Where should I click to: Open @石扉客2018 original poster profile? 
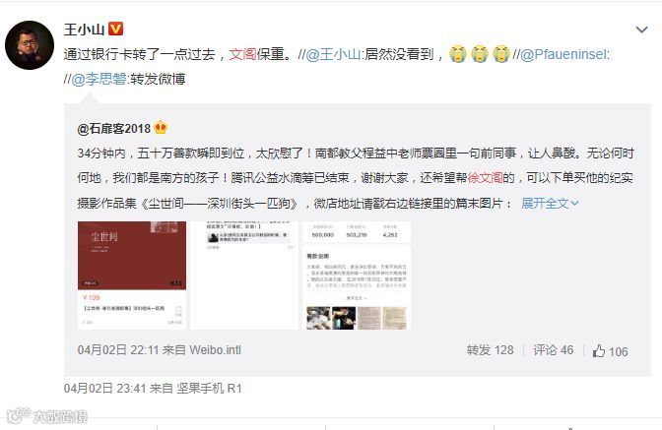[113, 128]
